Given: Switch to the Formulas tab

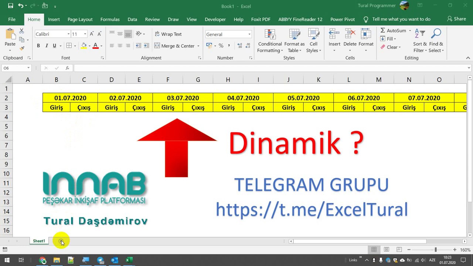Looking at the screenshot, I should tap(110, 19).
